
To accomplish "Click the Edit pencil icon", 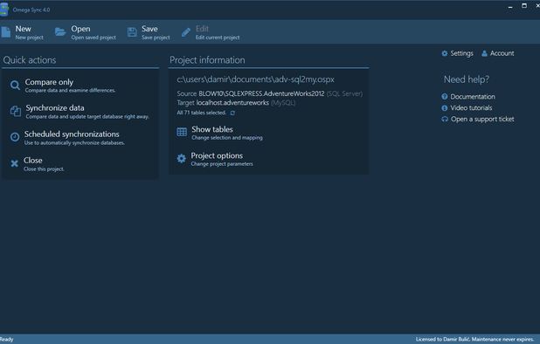I will [186, 32].
